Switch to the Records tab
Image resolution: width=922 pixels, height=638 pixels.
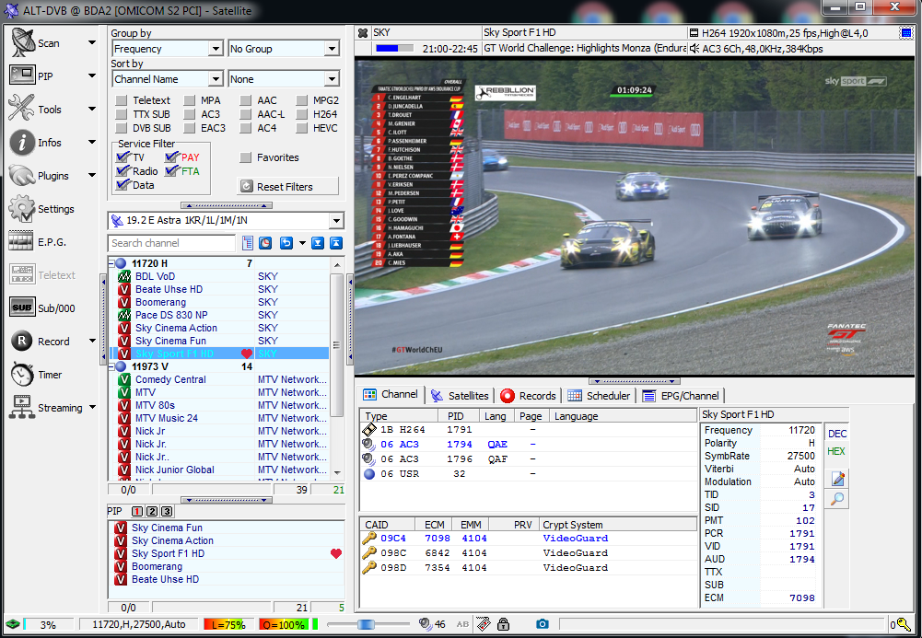coord(528,396)
